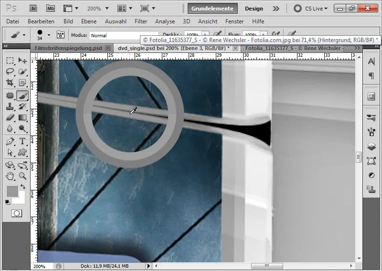382x271 pixels.
Task: Open the Character panel icon
Action: pos(371,62)
